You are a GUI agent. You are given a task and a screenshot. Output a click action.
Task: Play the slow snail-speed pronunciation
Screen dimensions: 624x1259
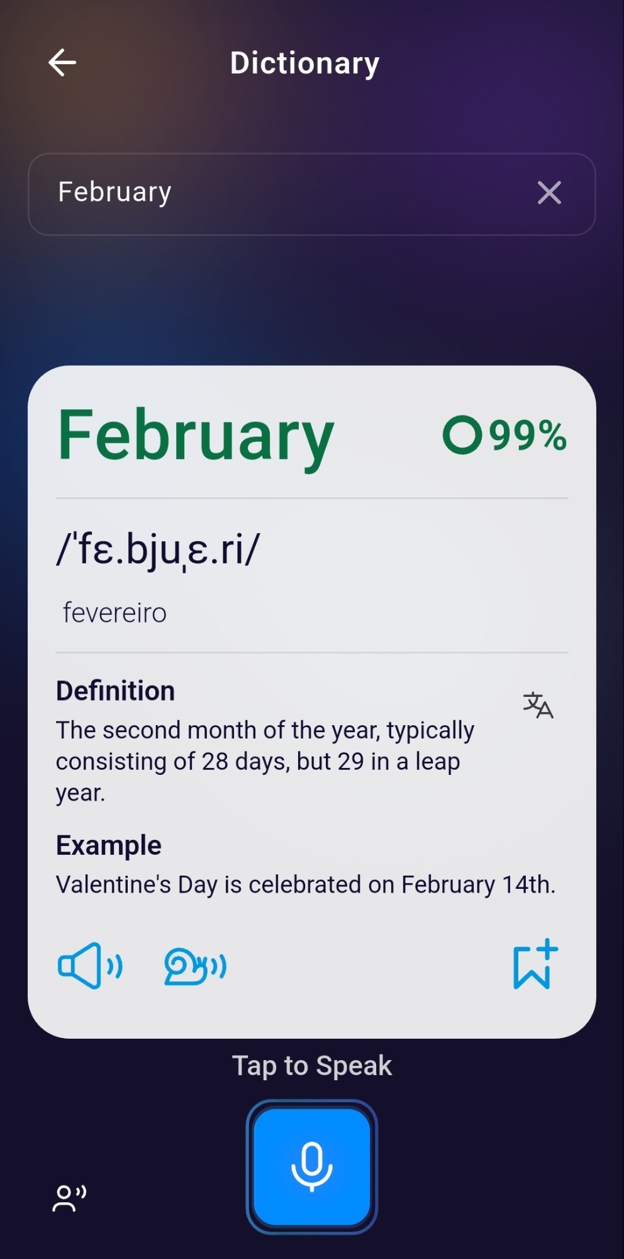tap(195, 966)
